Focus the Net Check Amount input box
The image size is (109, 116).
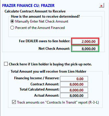click(x=85, y=49)
